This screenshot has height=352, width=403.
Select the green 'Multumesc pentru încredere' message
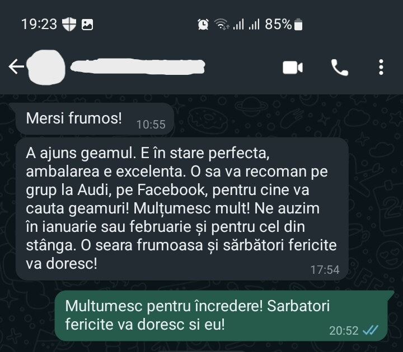tap(221, 316)
